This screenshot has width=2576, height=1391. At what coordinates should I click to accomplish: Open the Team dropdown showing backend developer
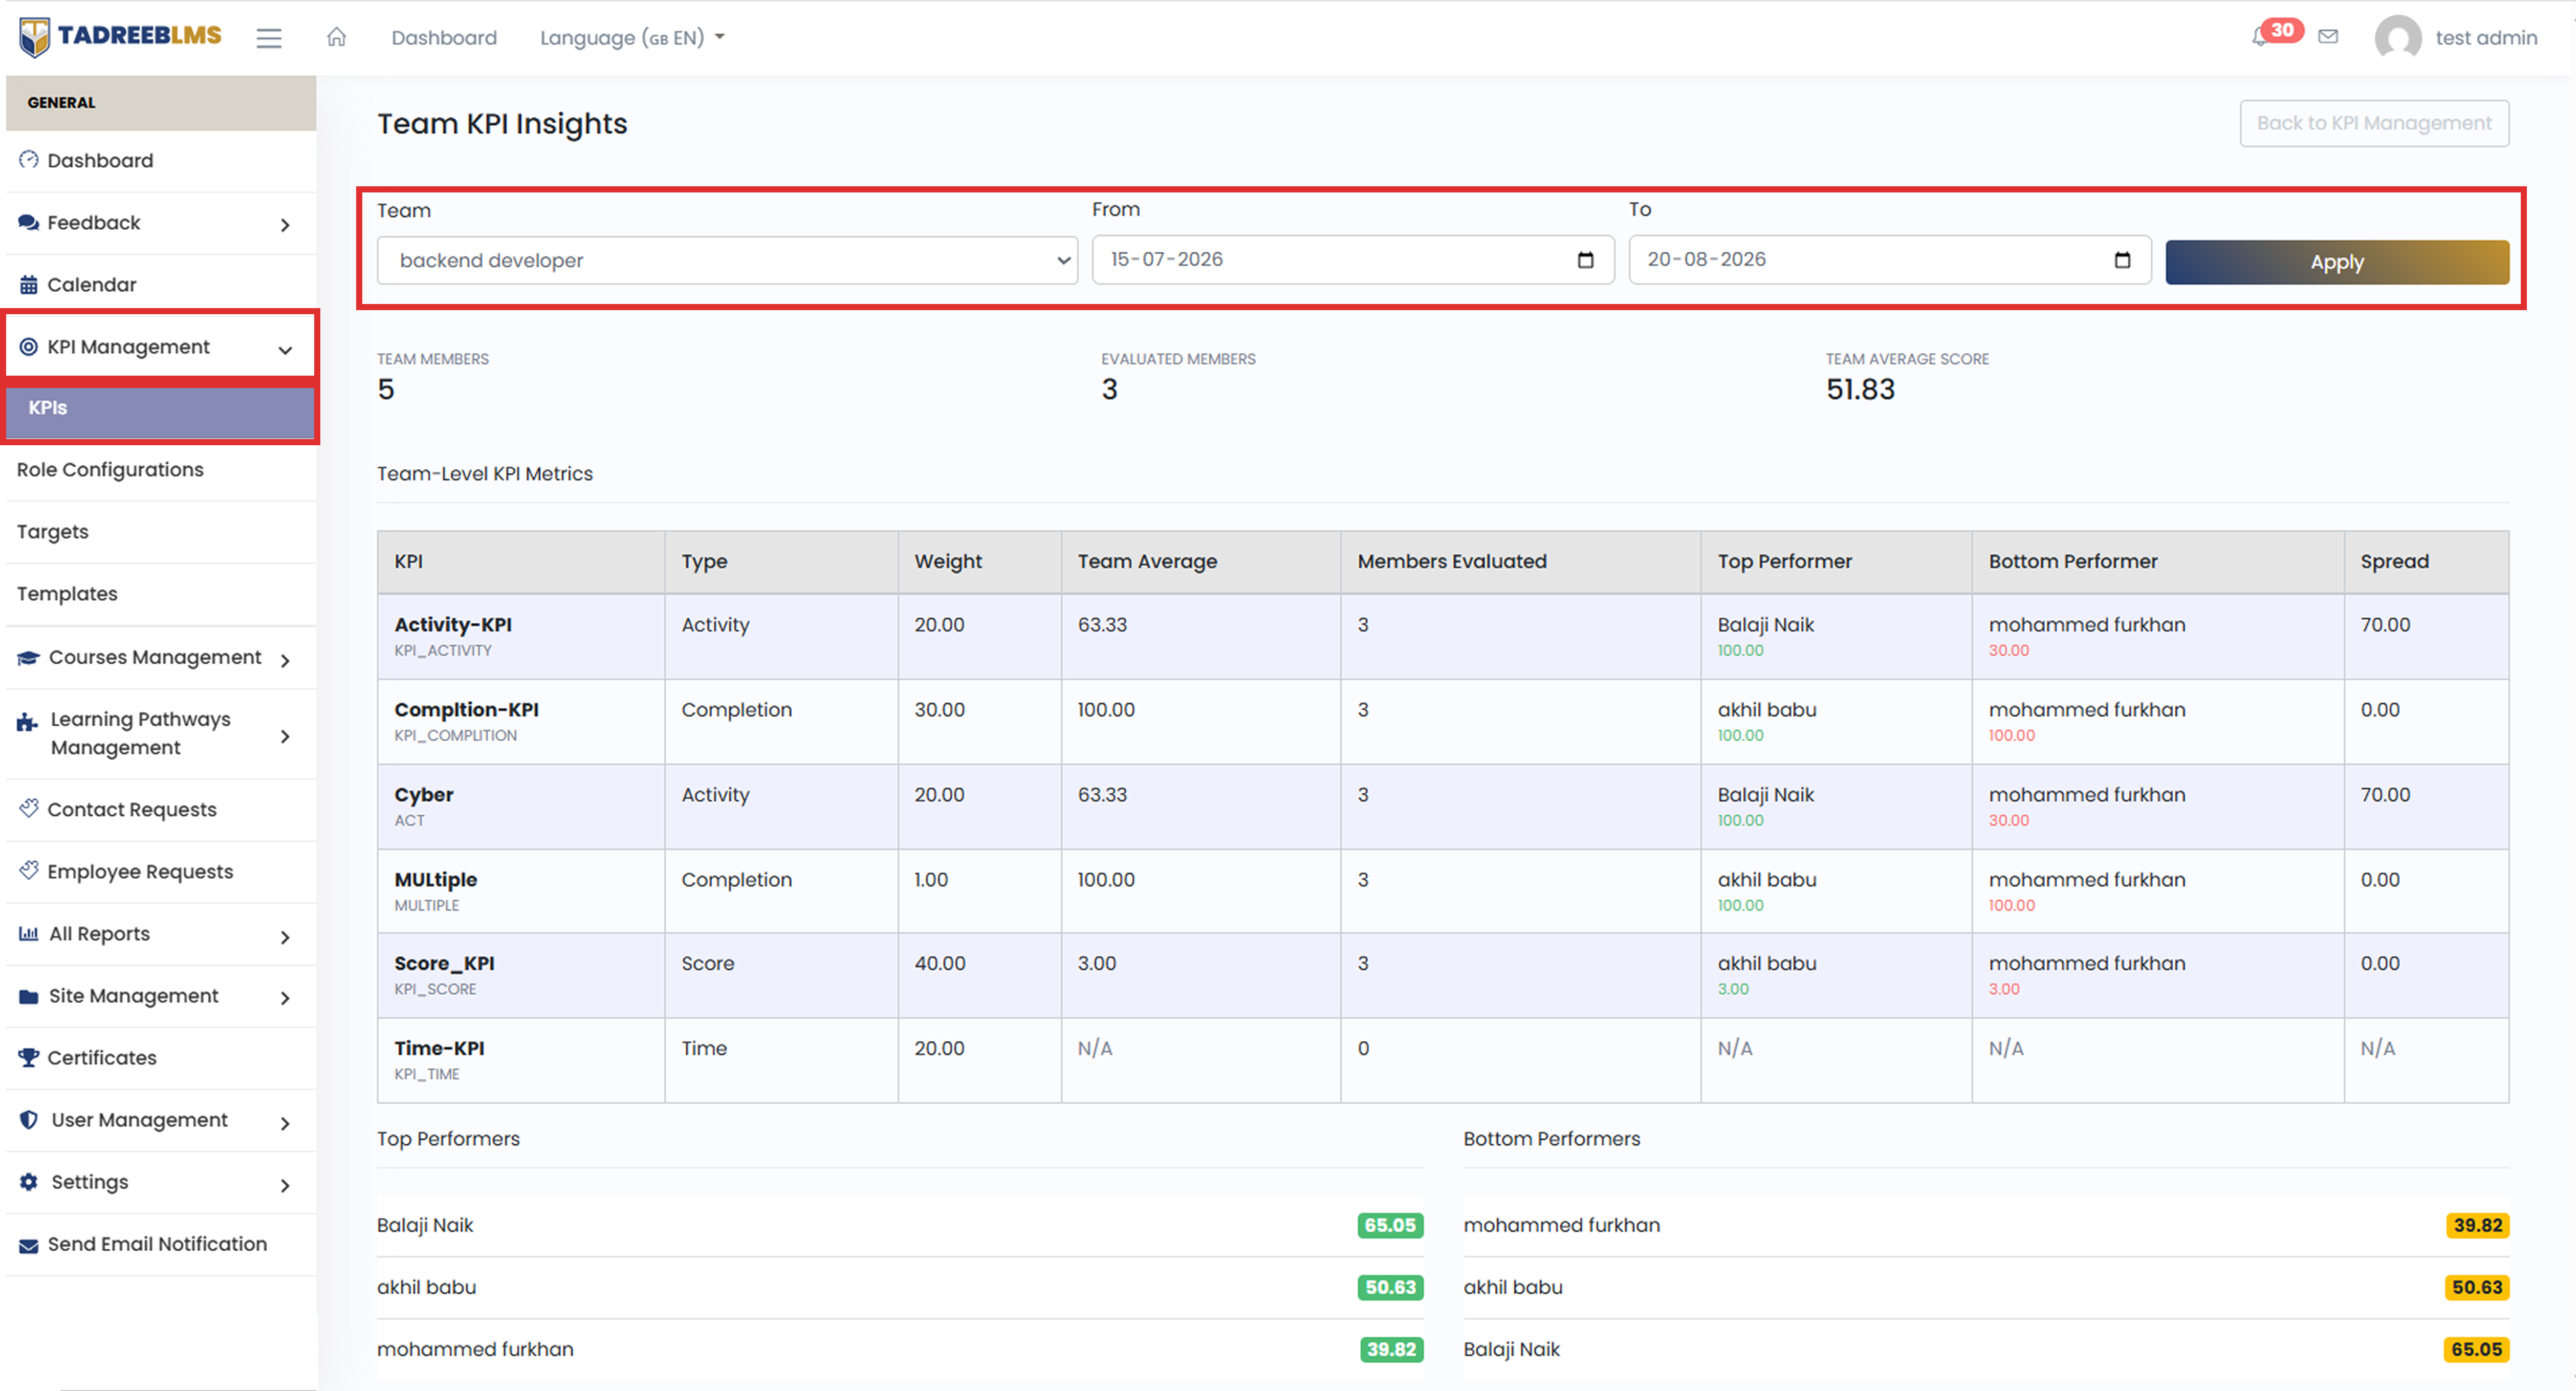727,260
